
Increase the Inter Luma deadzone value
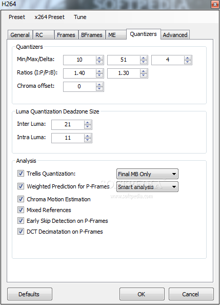click(88, 123)
